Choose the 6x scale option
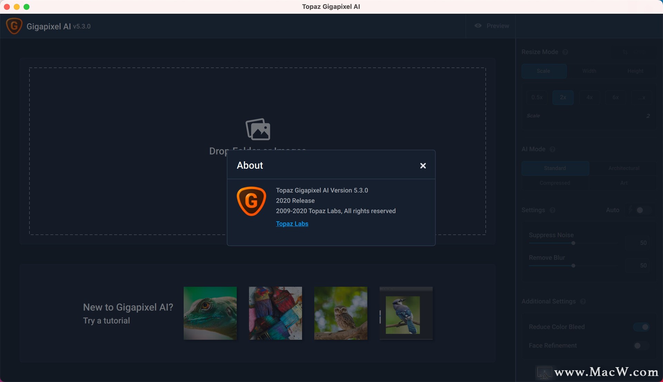 (x=615, y=97)
